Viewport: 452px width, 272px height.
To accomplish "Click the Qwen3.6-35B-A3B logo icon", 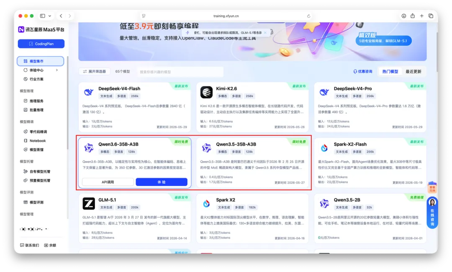I will pos(89,148).
